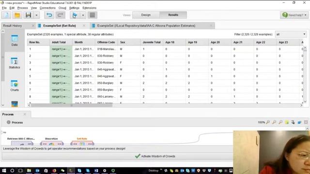Image resolution: width=310 pixels, height=174 pixels.
Task: Open the examples filter dropdown showing all
Action: tap(291, 34)
